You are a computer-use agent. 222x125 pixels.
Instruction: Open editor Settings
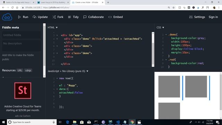197,17
